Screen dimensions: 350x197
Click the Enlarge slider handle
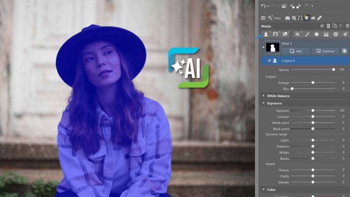click(x=313, y=83)
